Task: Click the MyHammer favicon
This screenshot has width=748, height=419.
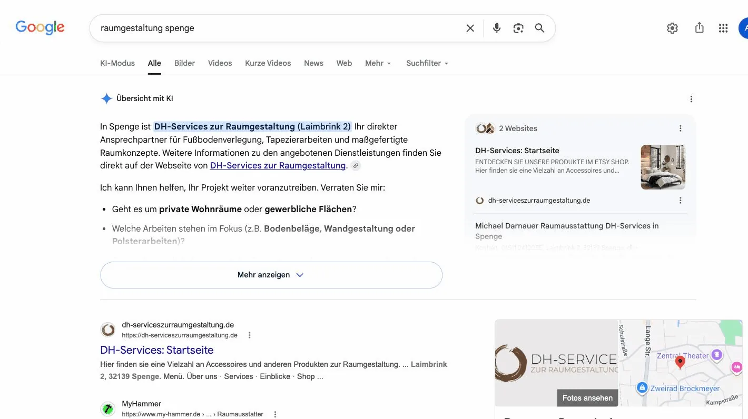Action: 108,409
